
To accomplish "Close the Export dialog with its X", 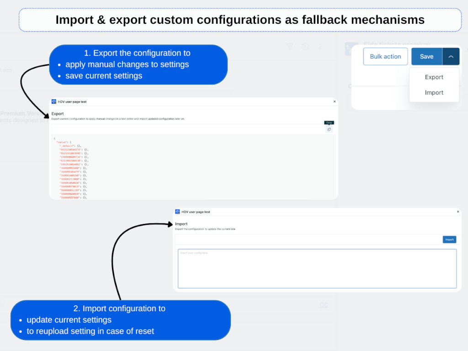I will pyautogui.click(x=334, y=101).
